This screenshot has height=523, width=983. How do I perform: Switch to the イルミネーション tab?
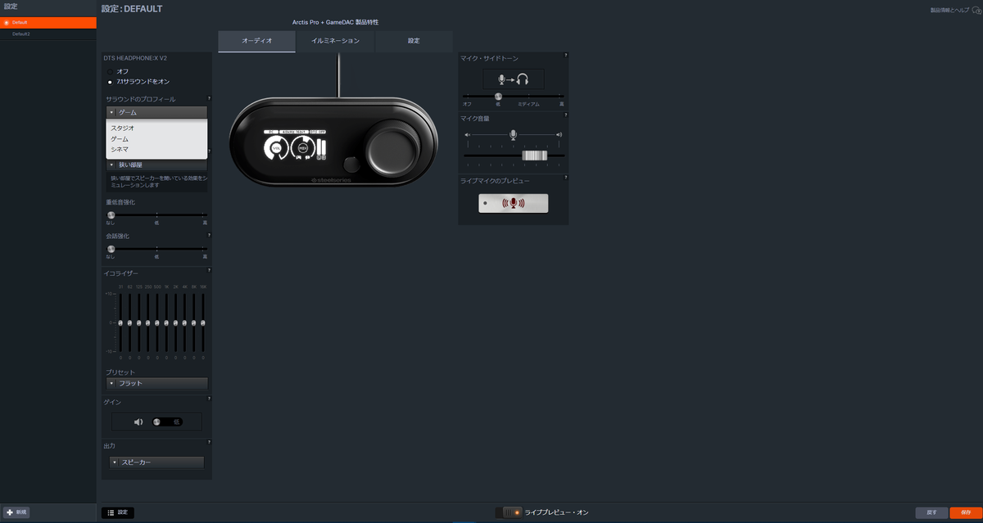pos(335,41)
